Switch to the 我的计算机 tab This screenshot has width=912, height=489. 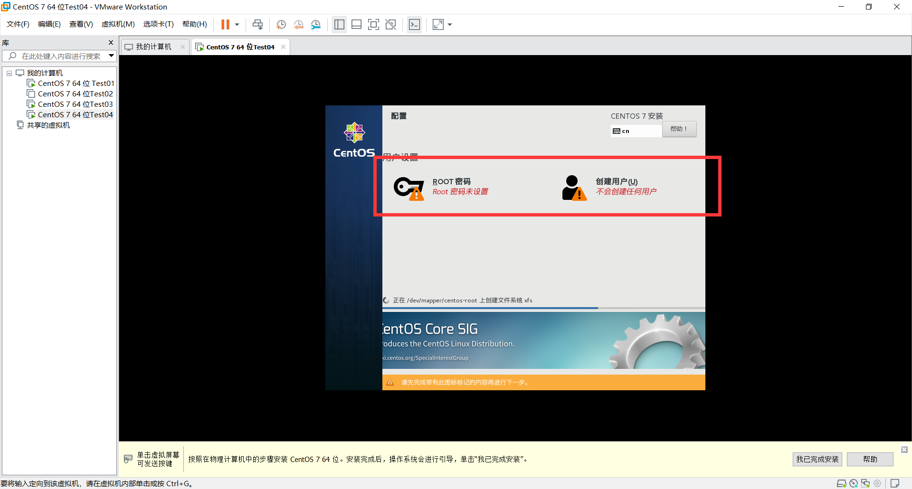[153, 47]
